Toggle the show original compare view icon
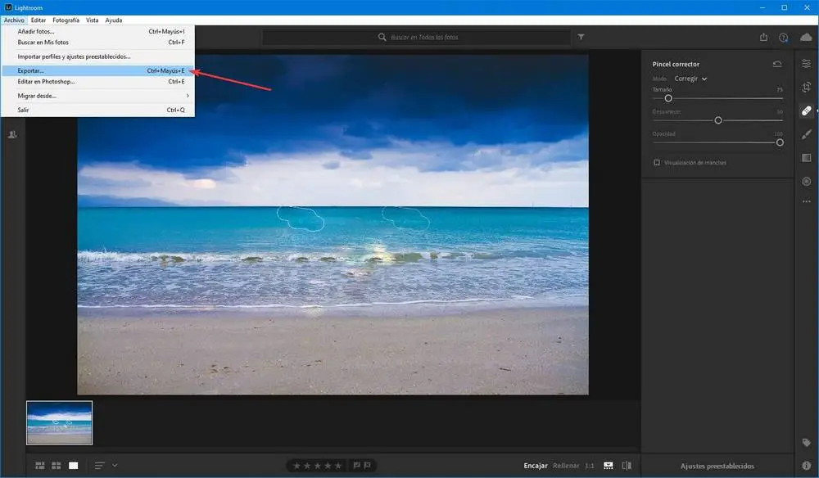 [x=627, y=466]
